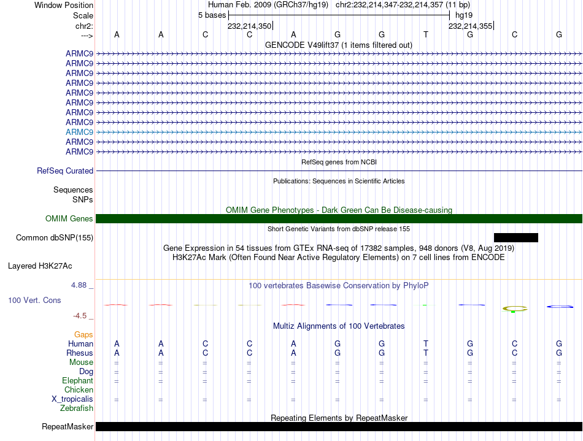Click 'Repeating Elements by RepeatMasker' title

(339, 418)
